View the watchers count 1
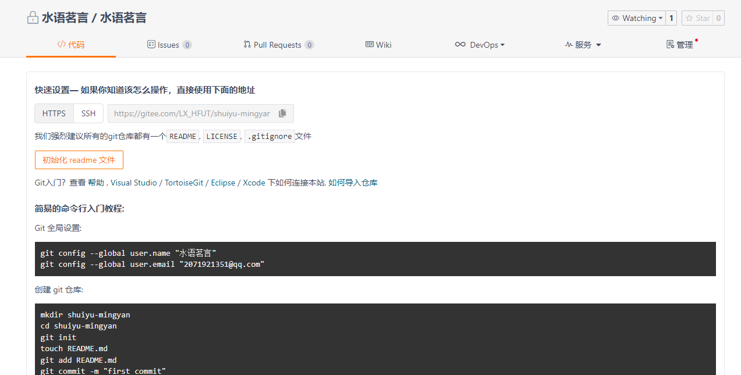This screenshot has width=741, height=375. (671, 18)
